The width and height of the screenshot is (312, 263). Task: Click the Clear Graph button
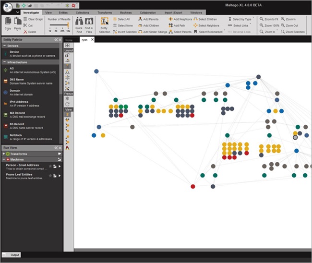click(33, 19)
